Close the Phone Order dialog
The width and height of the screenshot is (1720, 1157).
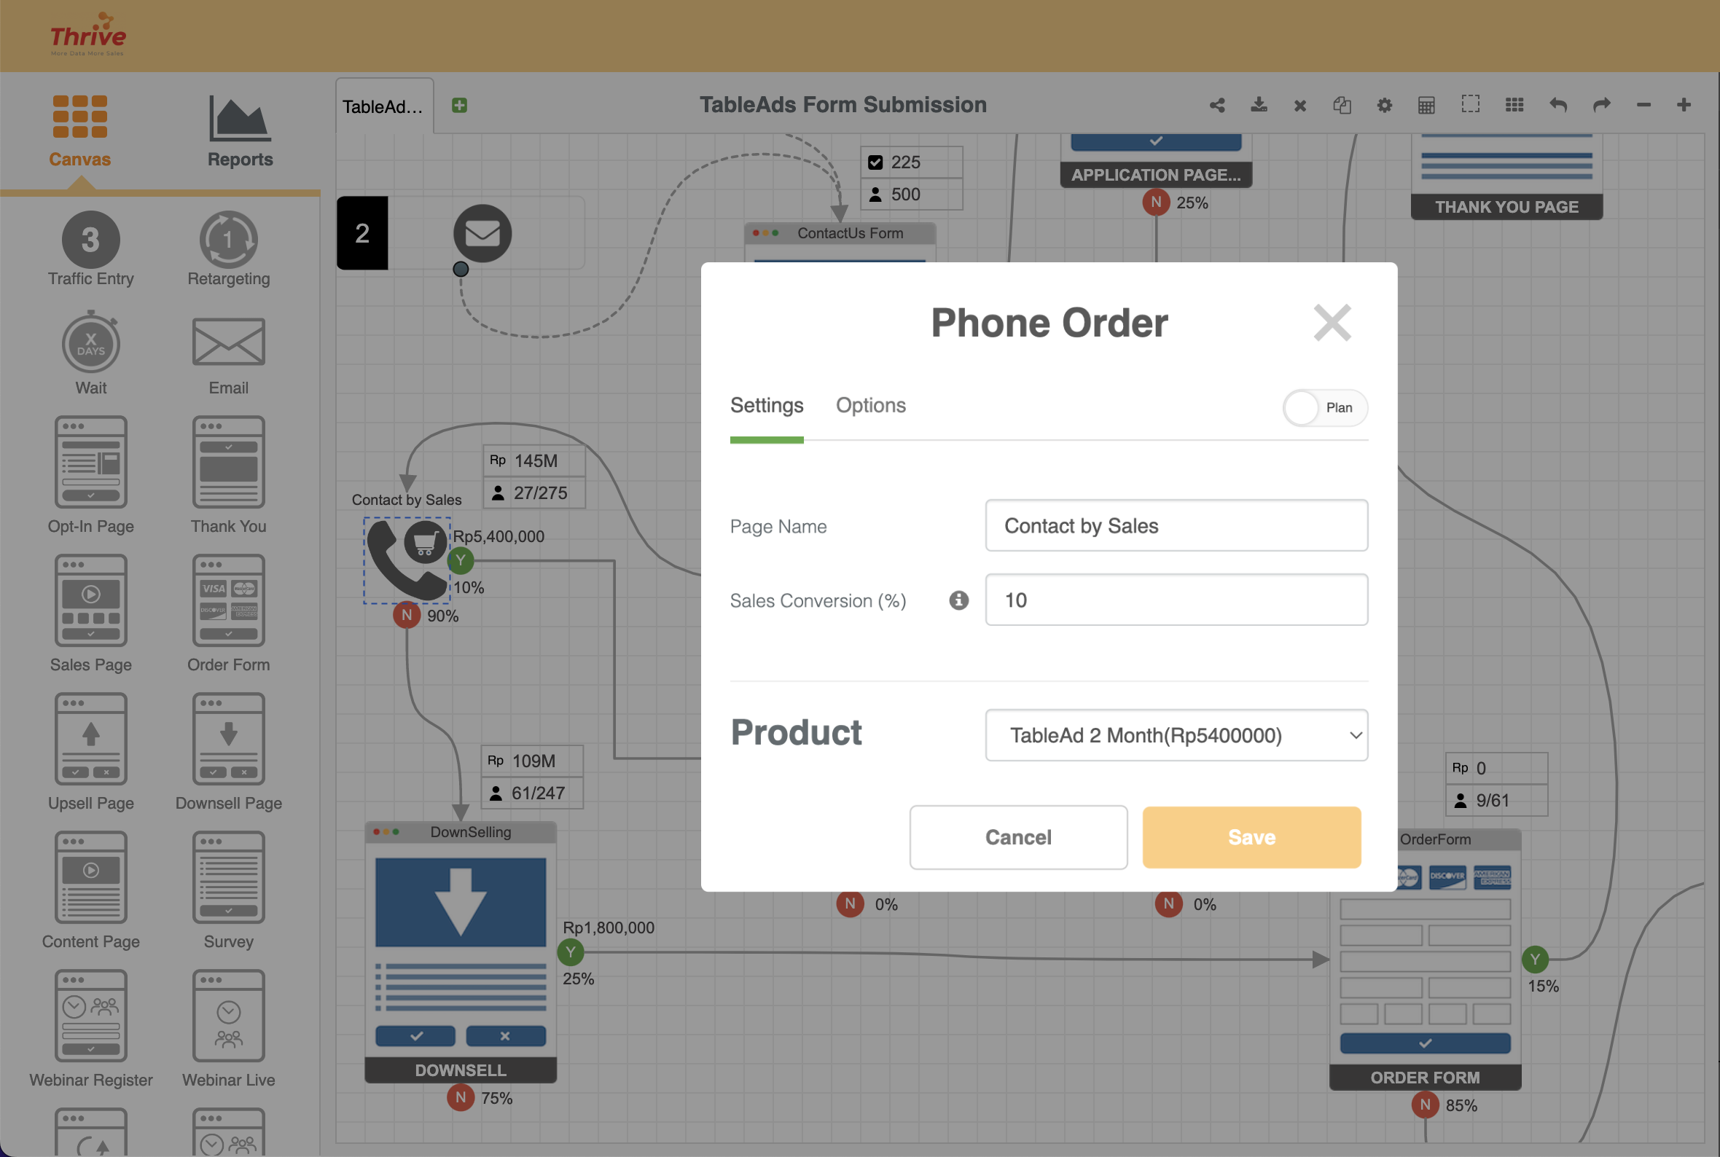tap(1332, 323)
